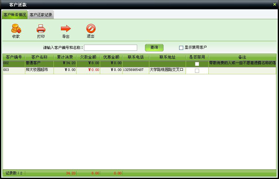Click the phone number 13256985487 cell
Viewport: 279px width, 179px height.
135,70
